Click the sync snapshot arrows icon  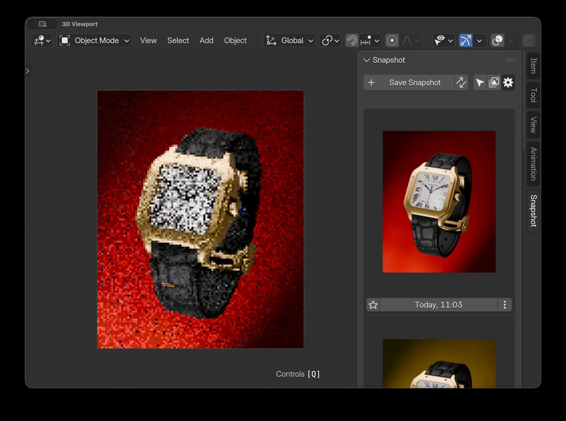click(461, 83)
